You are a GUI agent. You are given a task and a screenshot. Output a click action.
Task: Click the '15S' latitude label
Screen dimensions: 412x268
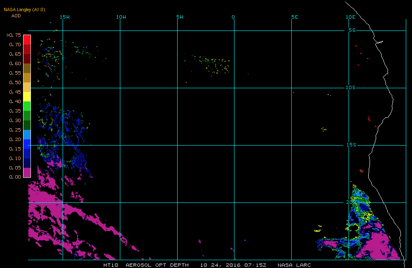click(x=351, y=145)
